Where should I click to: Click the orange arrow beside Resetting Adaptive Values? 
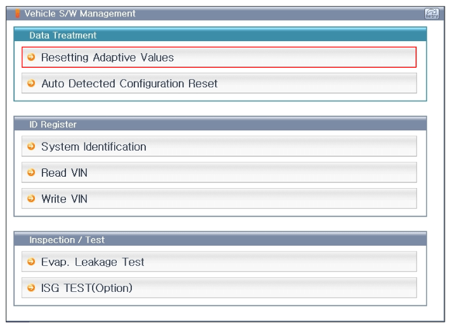click(x=31, y=58)
